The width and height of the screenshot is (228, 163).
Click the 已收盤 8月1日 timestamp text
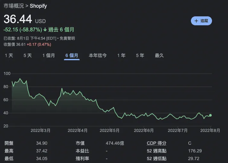click(30, 38)
